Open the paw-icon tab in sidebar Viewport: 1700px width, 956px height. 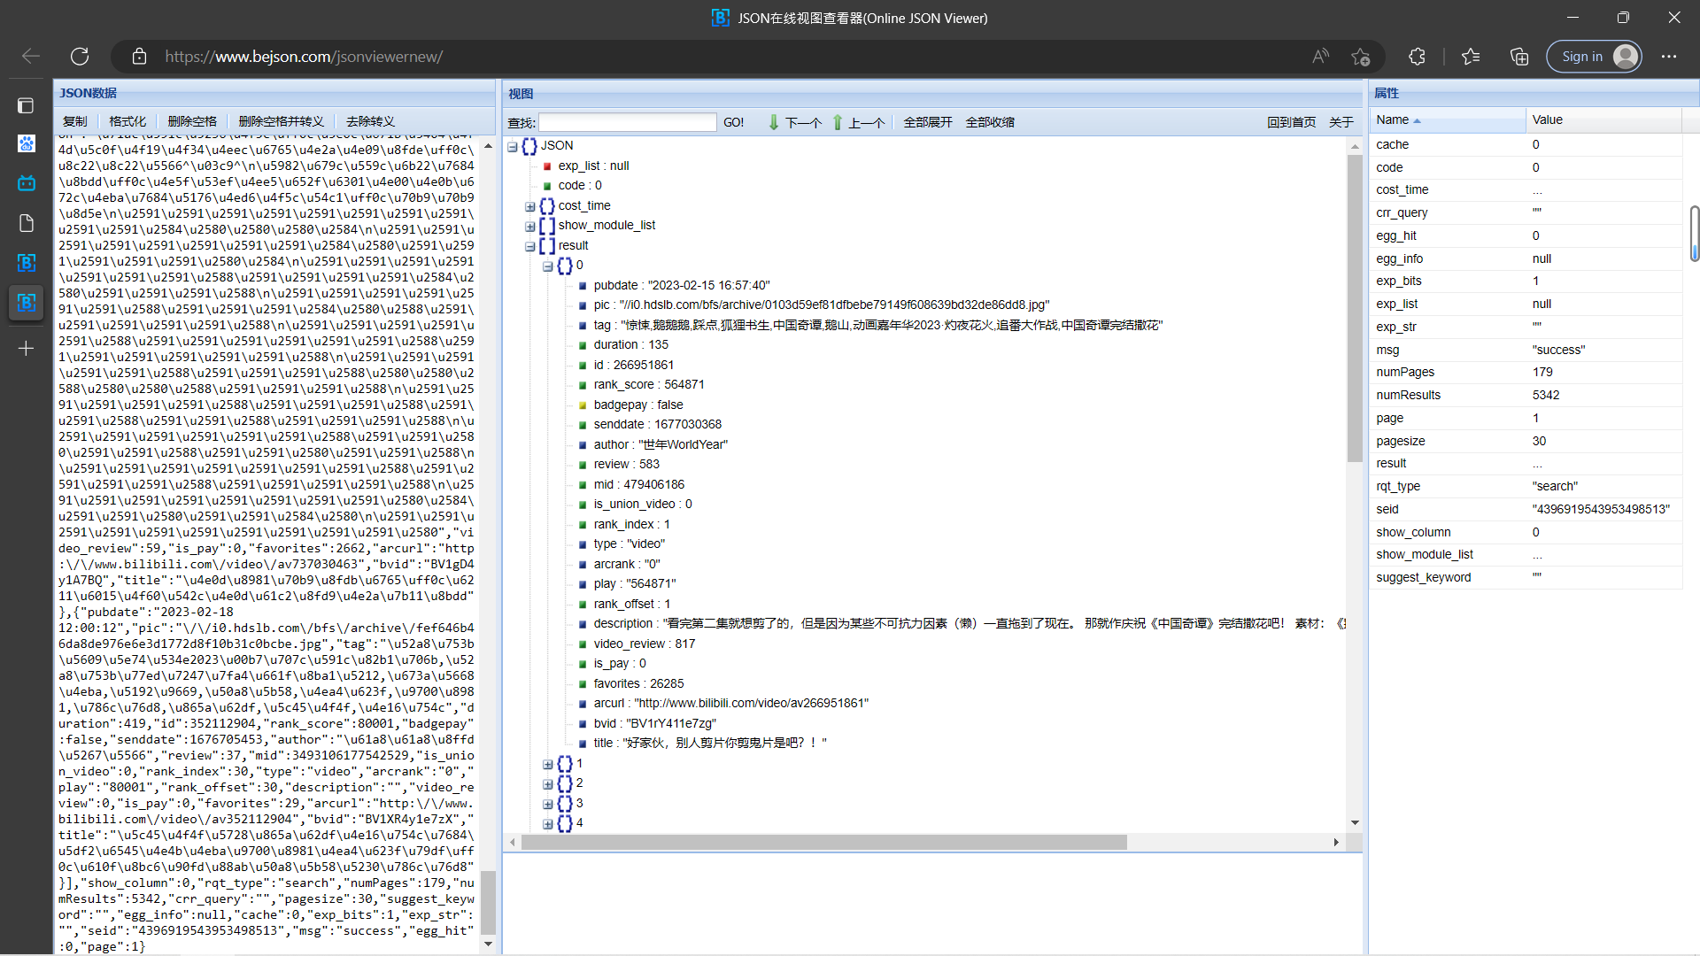[26, 143]
